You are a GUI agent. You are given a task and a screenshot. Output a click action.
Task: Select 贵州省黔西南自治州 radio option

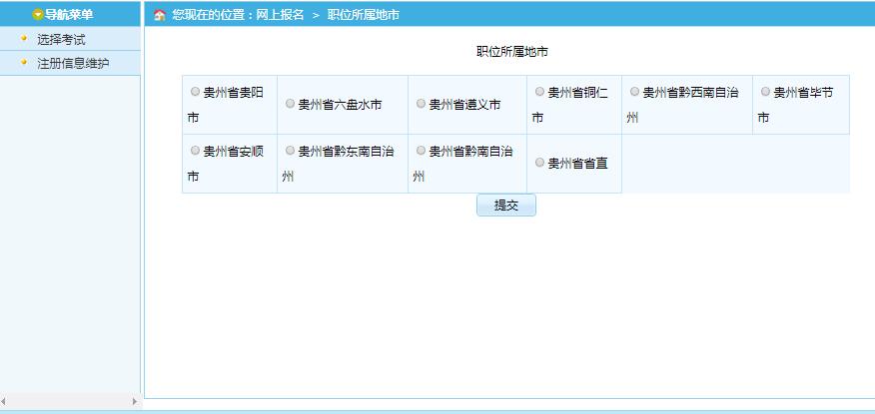point(634,92)
